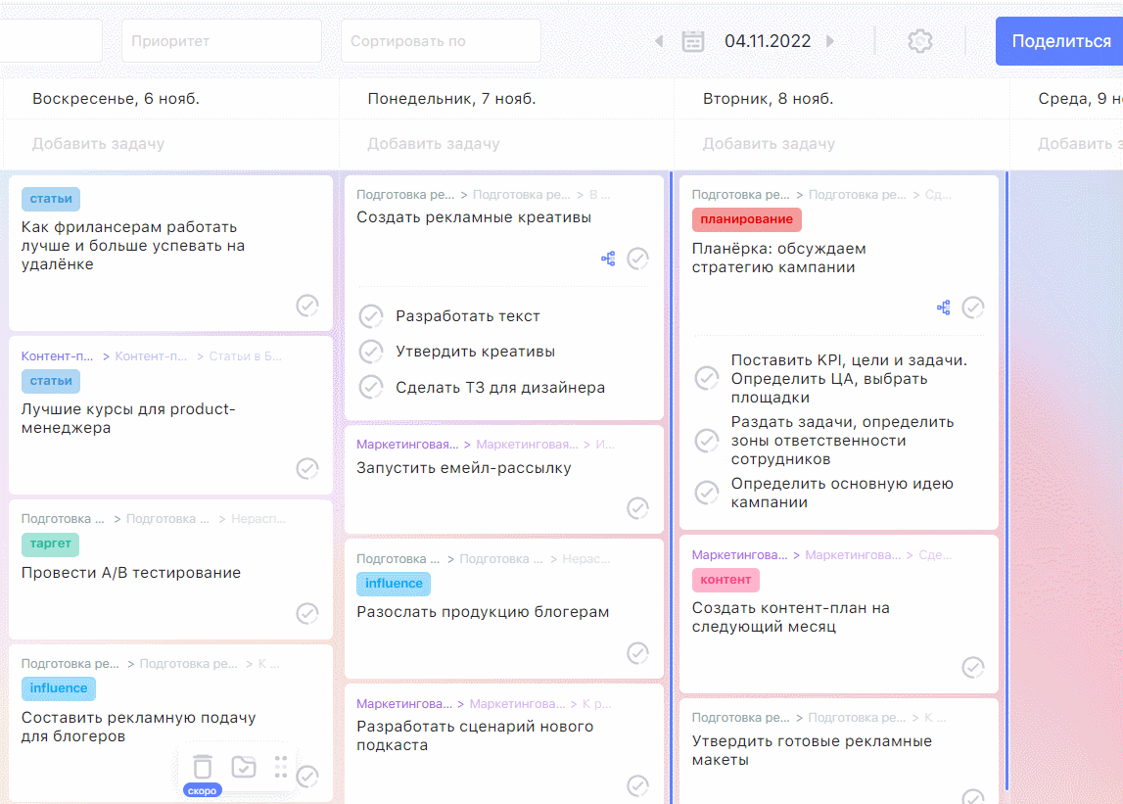Expand the 'Сортировать по' dropdown

point(441,41)
